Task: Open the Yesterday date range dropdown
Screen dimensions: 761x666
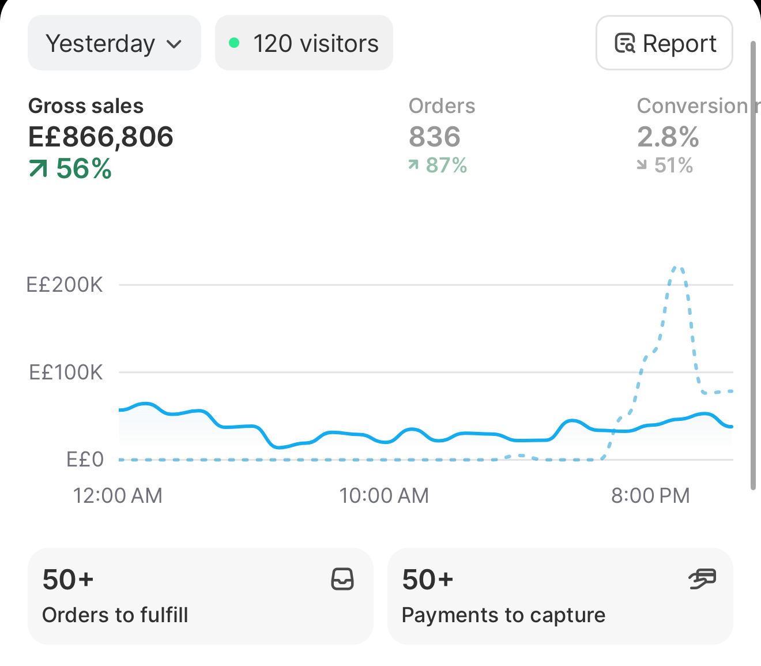Action: [x=114, y=43]
